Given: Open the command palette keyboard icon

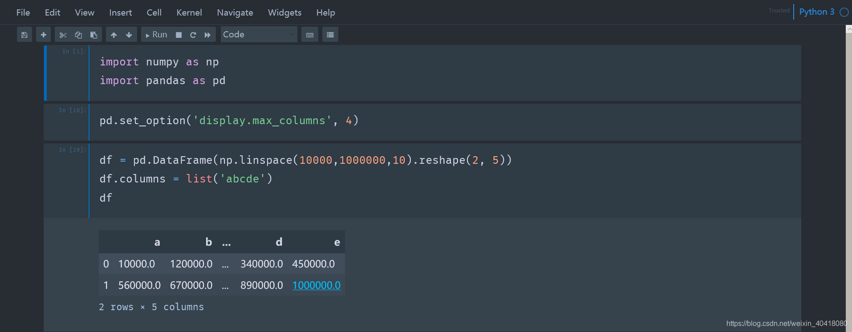Looking at the screenshot, I should (x=310, y=35).
